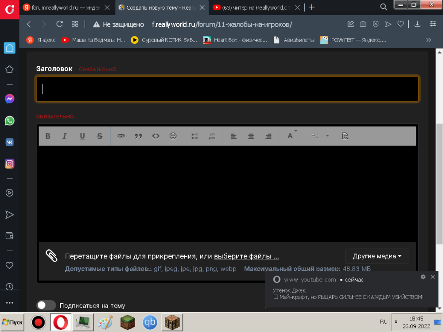Viewport: 443px width, 332px height.
Task: Open YouTube notification settings gear
Action: tap(423, 277)
